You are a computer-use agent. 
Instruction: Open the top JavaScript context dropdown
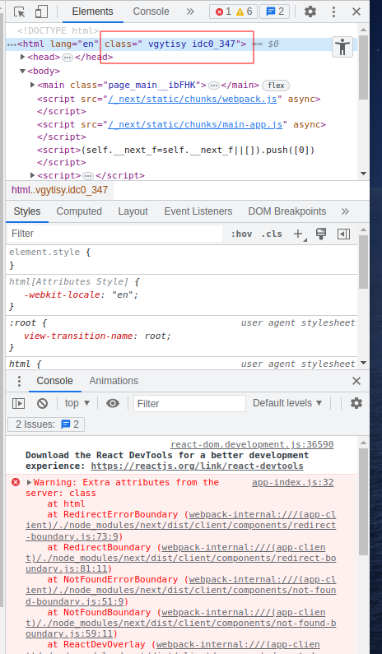[77, 403]
